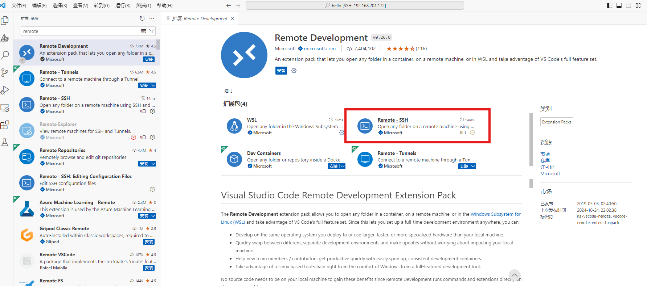Open the 终端(T) terminal menu
The height and width of the screenshot is (286, 647).
pos(144,5)
